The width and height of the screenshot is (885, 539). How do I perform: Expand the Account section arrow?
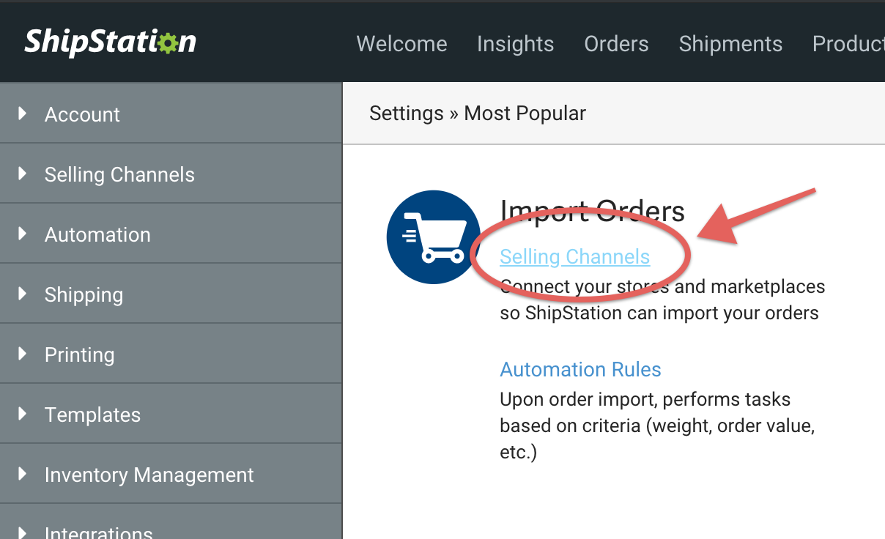(x=22, y=114)
